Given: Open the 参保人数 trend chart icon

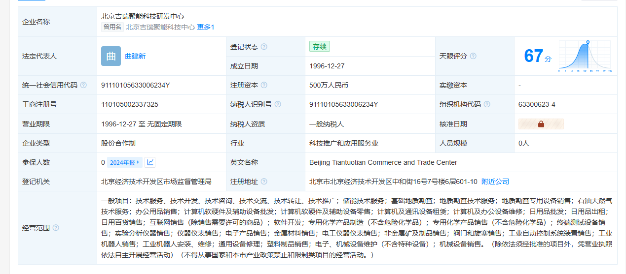Looking at the screenshot, I should (x=150, y=162).
